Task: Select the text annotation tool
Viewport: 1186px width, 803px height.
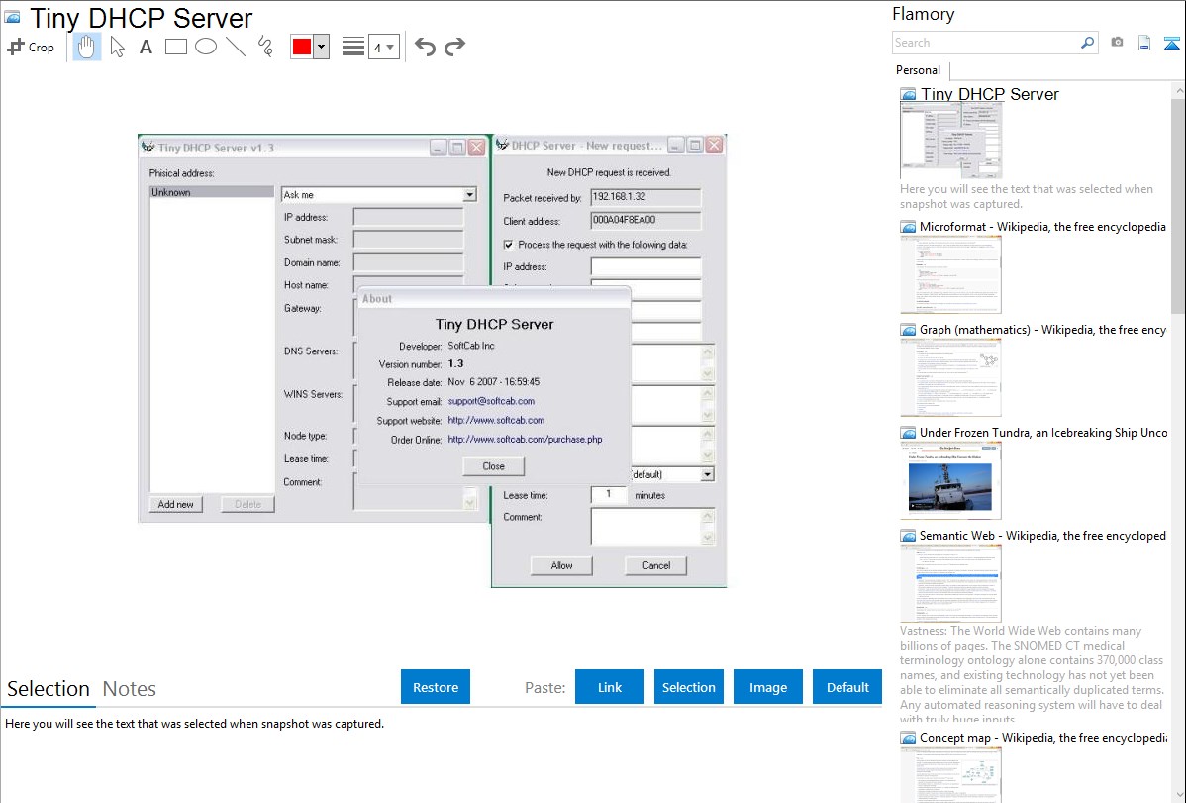Action: 146,47
